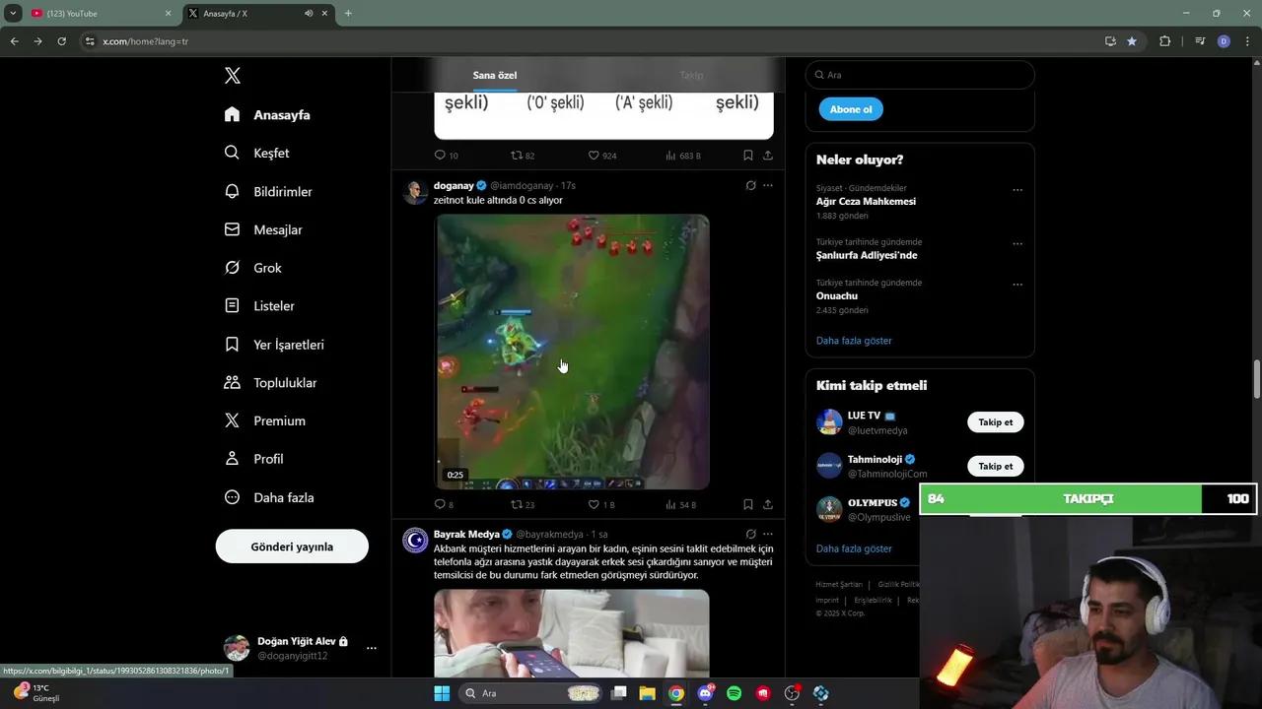Image resolution: width=1262 pixels, height=709 pixels.
Task: Reply to the post with 10 comments
Action: (x=446, y=156)
